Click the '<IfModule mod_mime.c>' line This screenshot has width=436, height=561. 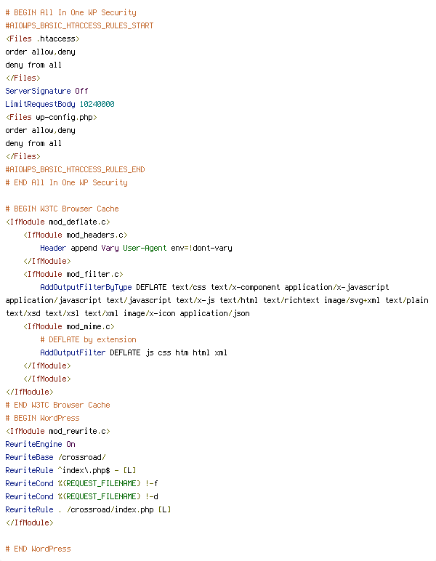click(x=69, y=327)
